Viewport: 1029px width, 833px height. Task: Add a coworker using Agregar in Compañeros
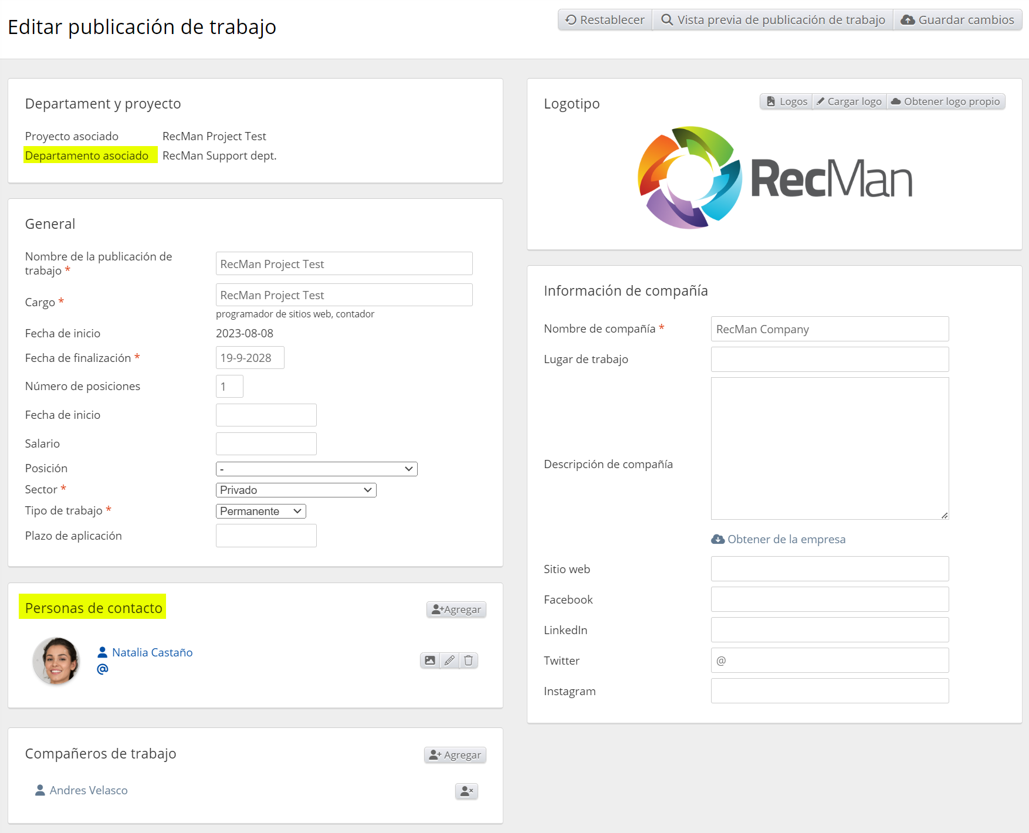point(455,755)
